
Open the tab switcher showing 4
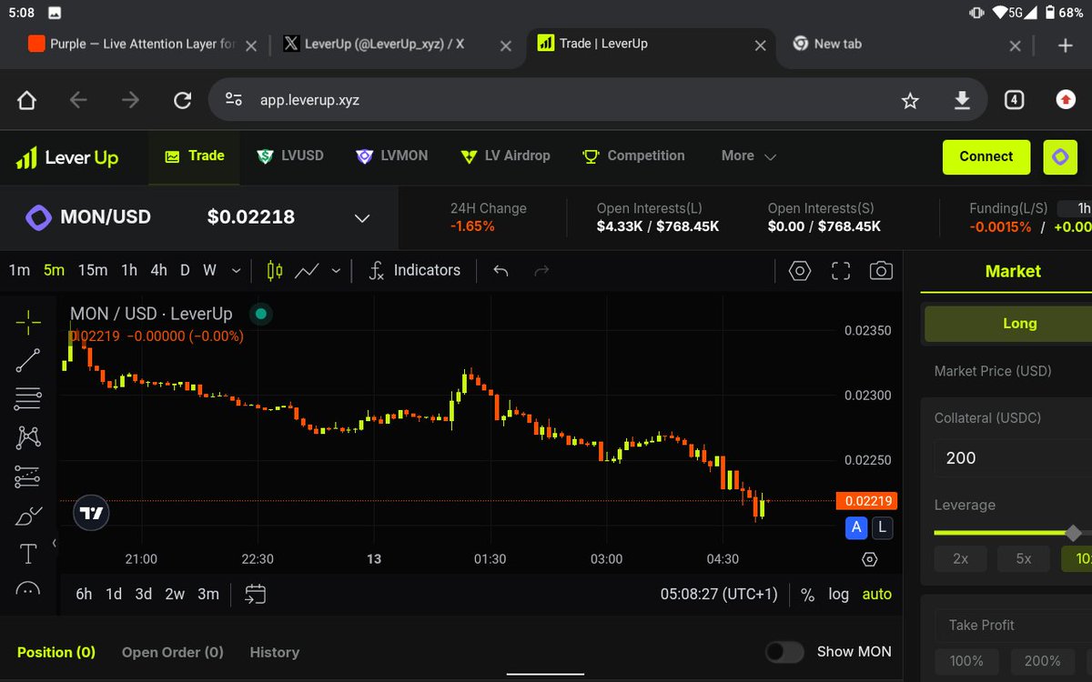[1014, 100]
